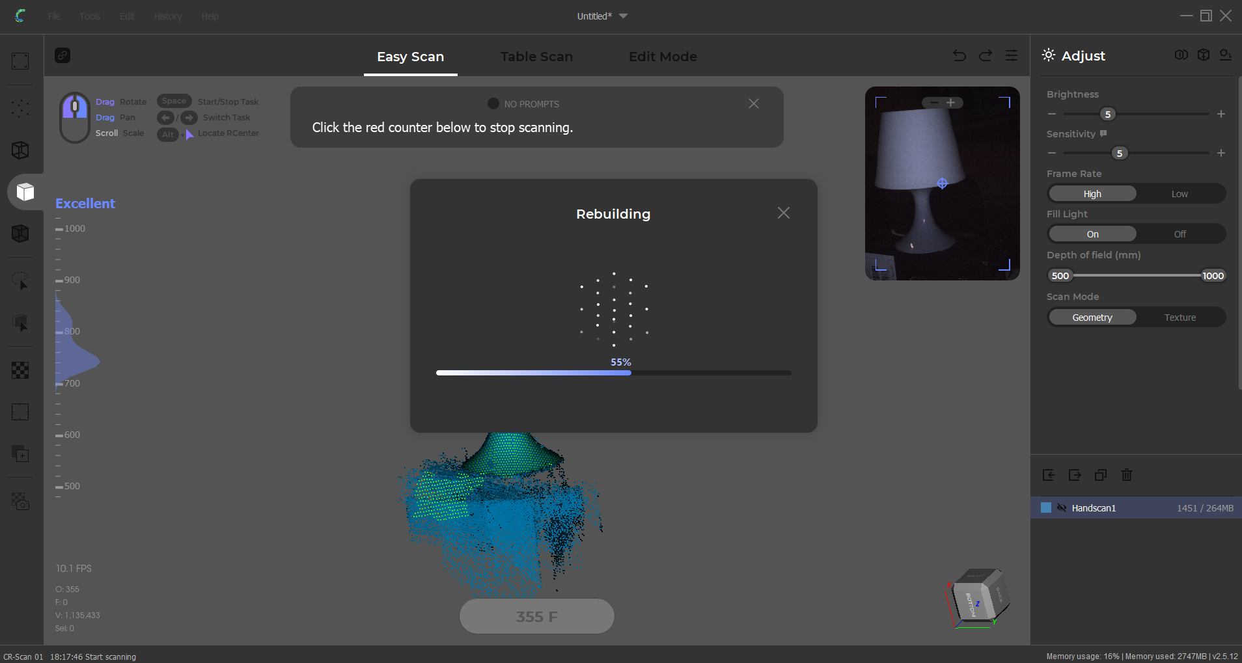Click the wireframe cube view icon
Viewport: 1242px width, 663px height.
click(20, 150)
